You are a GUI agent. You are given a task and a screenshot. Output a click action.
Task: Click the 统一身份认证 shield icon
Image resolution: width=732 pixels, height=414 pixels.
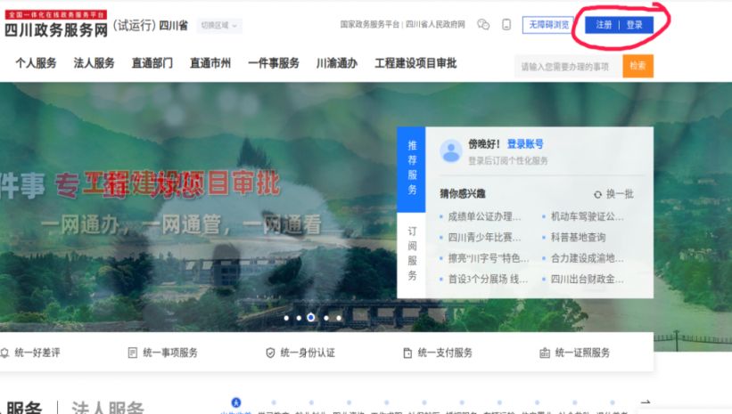[270, 353]
